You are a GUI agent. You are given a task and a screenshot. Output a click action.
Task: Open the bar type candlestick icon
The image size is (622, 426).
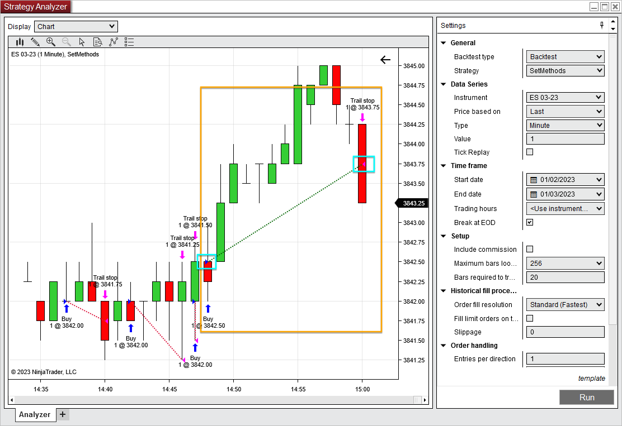(20, 41)
